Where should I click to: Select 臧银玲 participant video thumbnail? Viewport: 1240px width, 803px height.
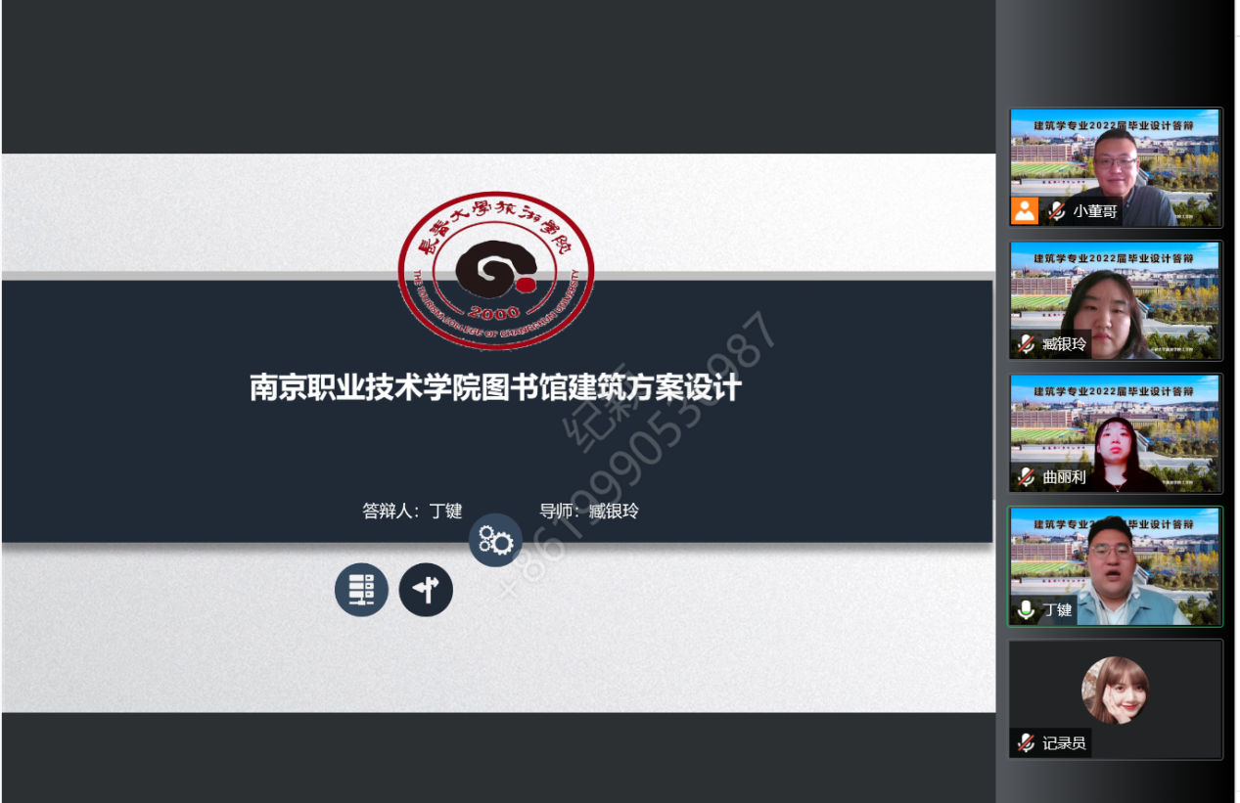(1116, 300)
